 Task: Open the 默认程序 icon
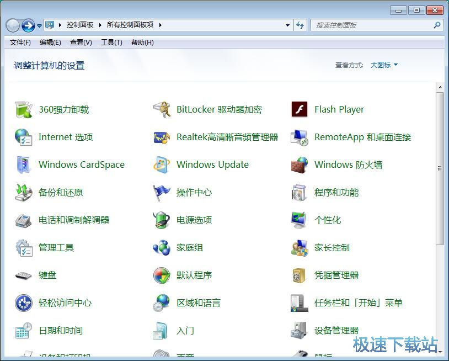162,275
